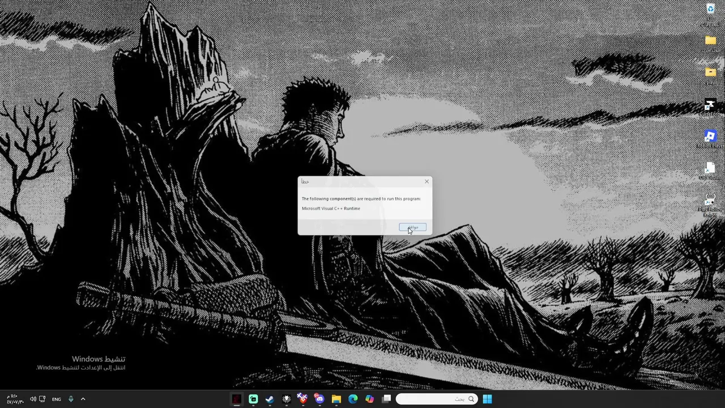Open the taskbar clock and date
This screenshot has height=408, width=725.
click(x=15, y=399)
